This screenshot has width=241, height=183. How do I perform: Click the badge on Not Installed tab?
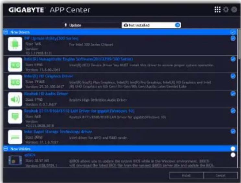177,25
